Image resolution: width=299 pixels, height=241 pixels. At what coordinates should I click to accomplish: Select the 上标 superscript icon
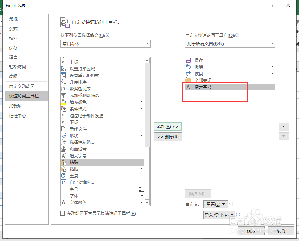click(63, 62)
